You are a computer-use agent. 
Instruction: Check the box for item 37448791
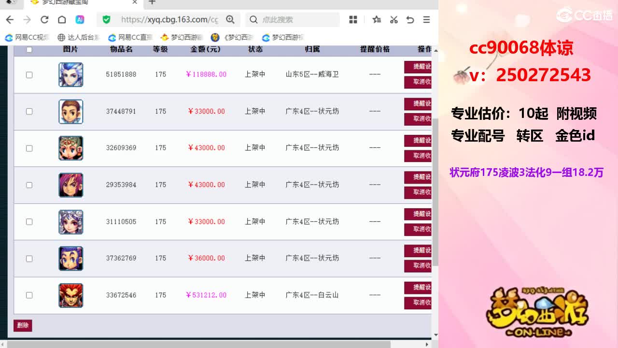(x=29, y=112)
